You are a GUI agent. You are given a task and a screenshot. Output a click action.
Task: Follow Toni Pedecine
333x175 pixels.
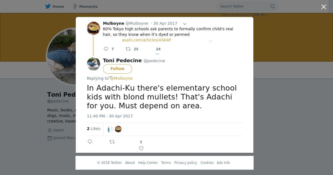[x=117, y=69]
